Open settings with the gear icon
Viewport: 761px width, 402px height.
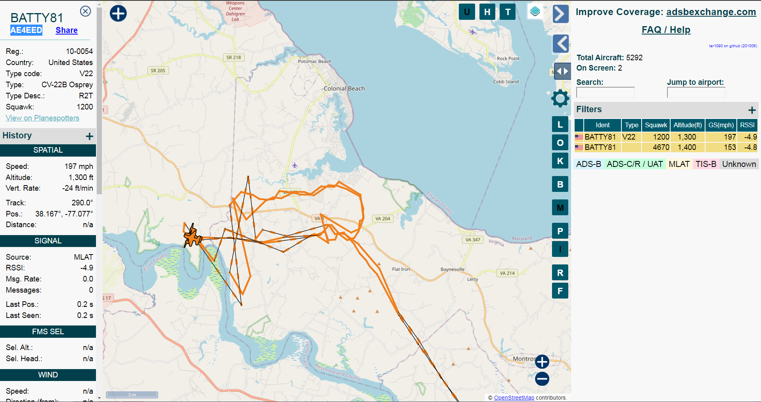click(560, 98)
